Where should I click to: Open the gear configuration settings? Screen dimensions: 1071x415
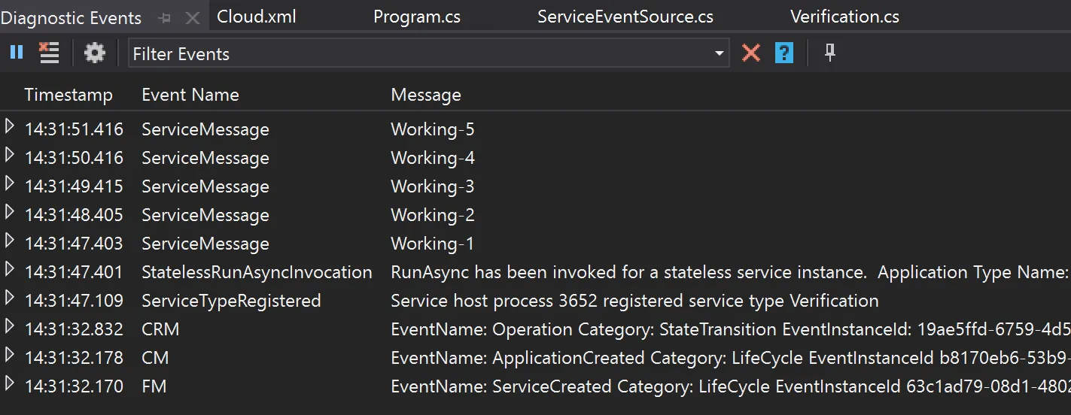(95, 53)
